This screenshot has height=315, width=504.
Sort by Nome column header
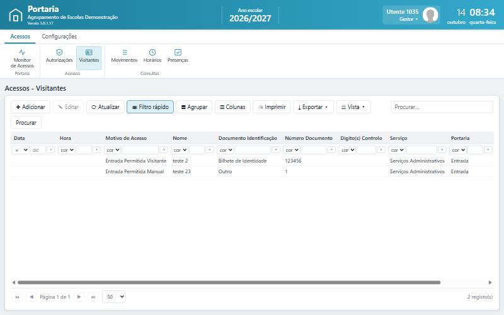[180, 138]
